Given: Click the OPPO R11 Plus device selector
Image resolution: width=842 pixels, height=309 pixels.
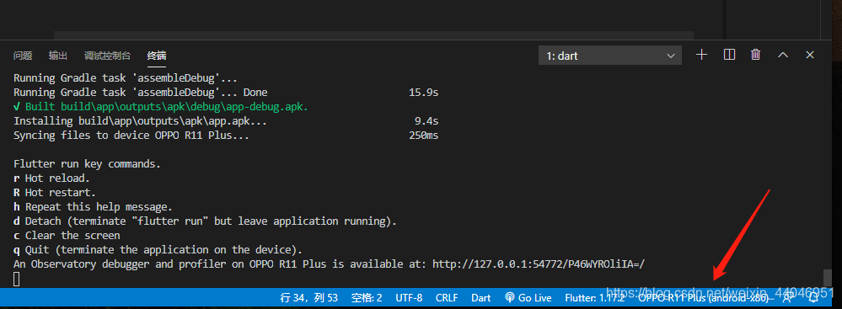Looking at the screenshot, I should click(704, 297).
